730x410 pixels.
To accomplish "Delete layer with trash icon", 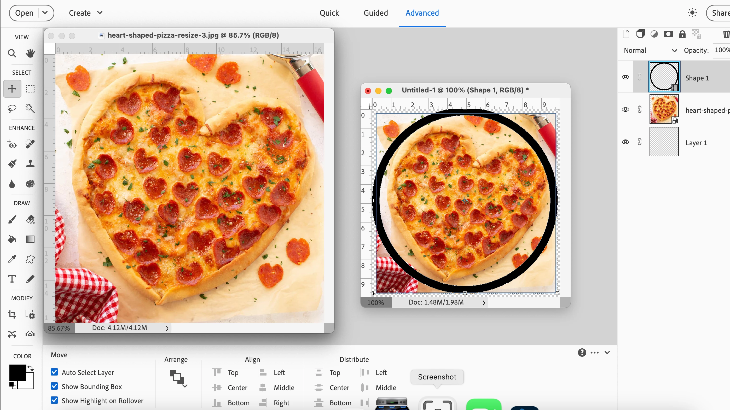I will [x=726, y=34].
